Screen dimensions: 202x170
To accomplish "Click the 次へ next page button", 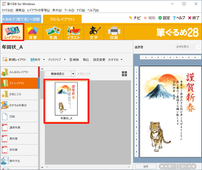I will (x=185, y=166).
